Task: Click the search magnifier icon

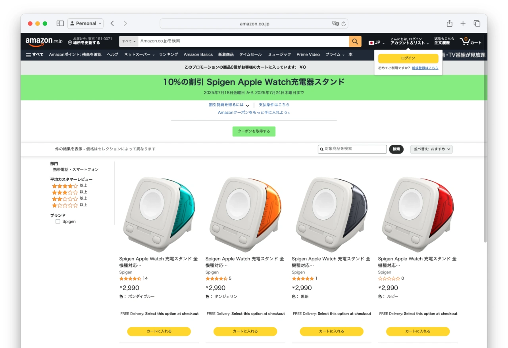Action: click(354, 41)
